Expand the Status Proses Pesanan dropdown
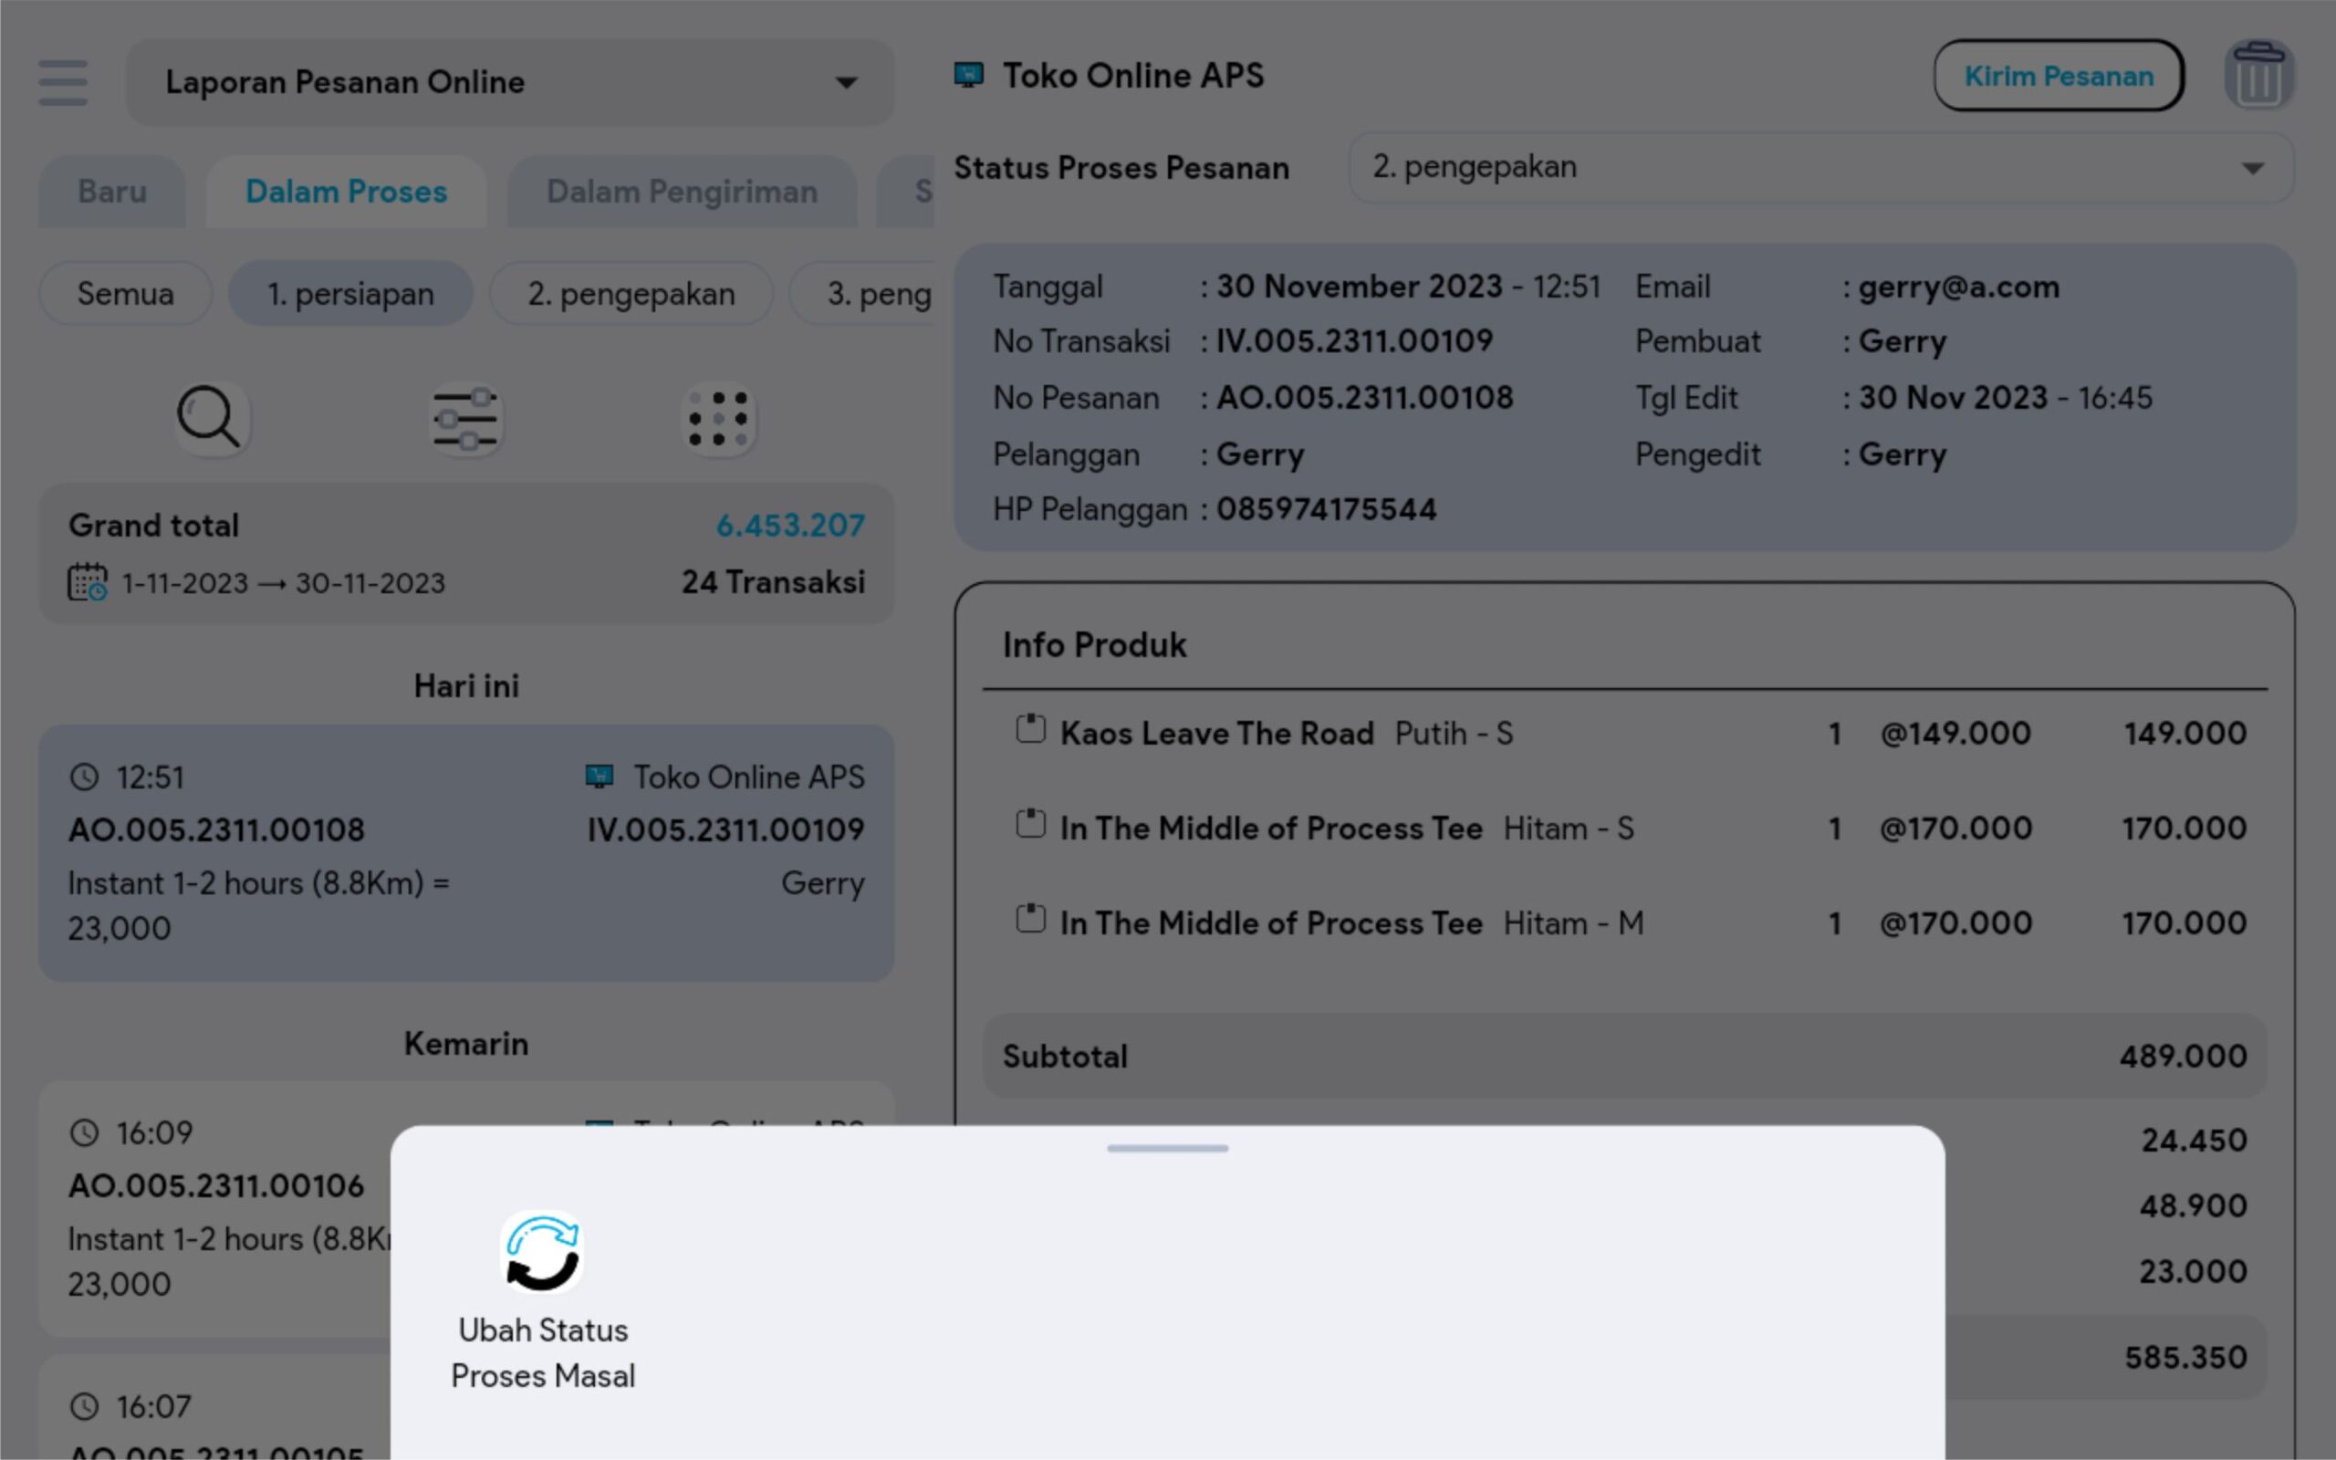The height and width of the screenshot is (1460, 2336). coord(1820,168)
